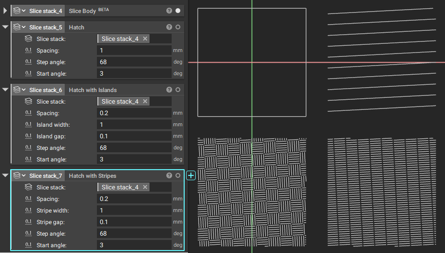Open the Slice stack_6 type dropdown icon

point(20,90)
